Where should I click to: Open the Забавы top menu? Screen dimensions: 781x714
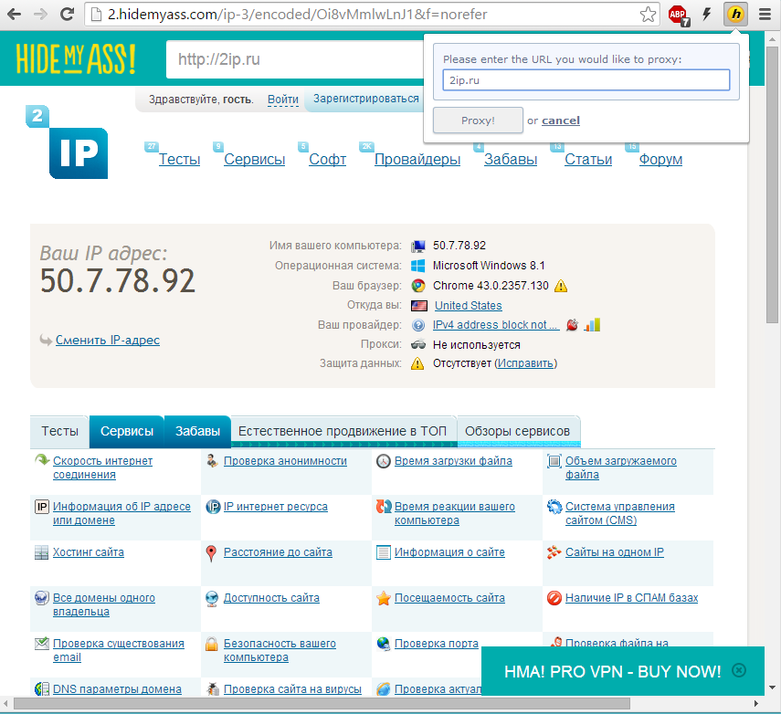coord(511,160)
